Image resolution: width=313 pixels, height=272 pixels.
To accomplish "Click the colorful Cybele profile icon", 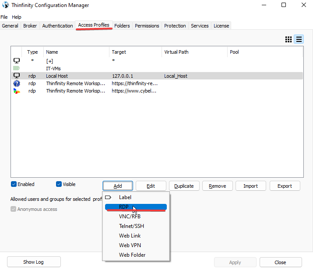I will [x=17, y=91].
